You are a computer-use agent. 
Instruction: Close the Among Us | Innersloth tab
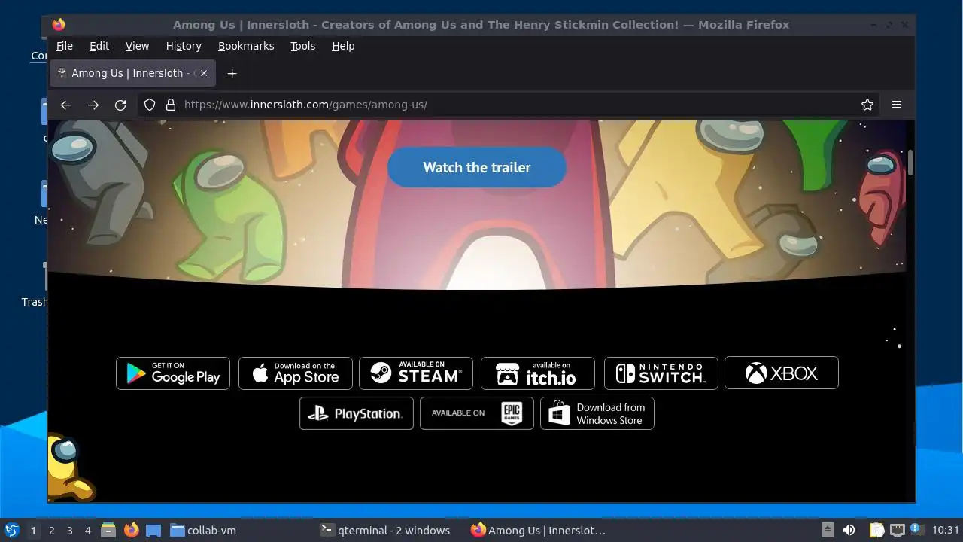pos(203,73)
